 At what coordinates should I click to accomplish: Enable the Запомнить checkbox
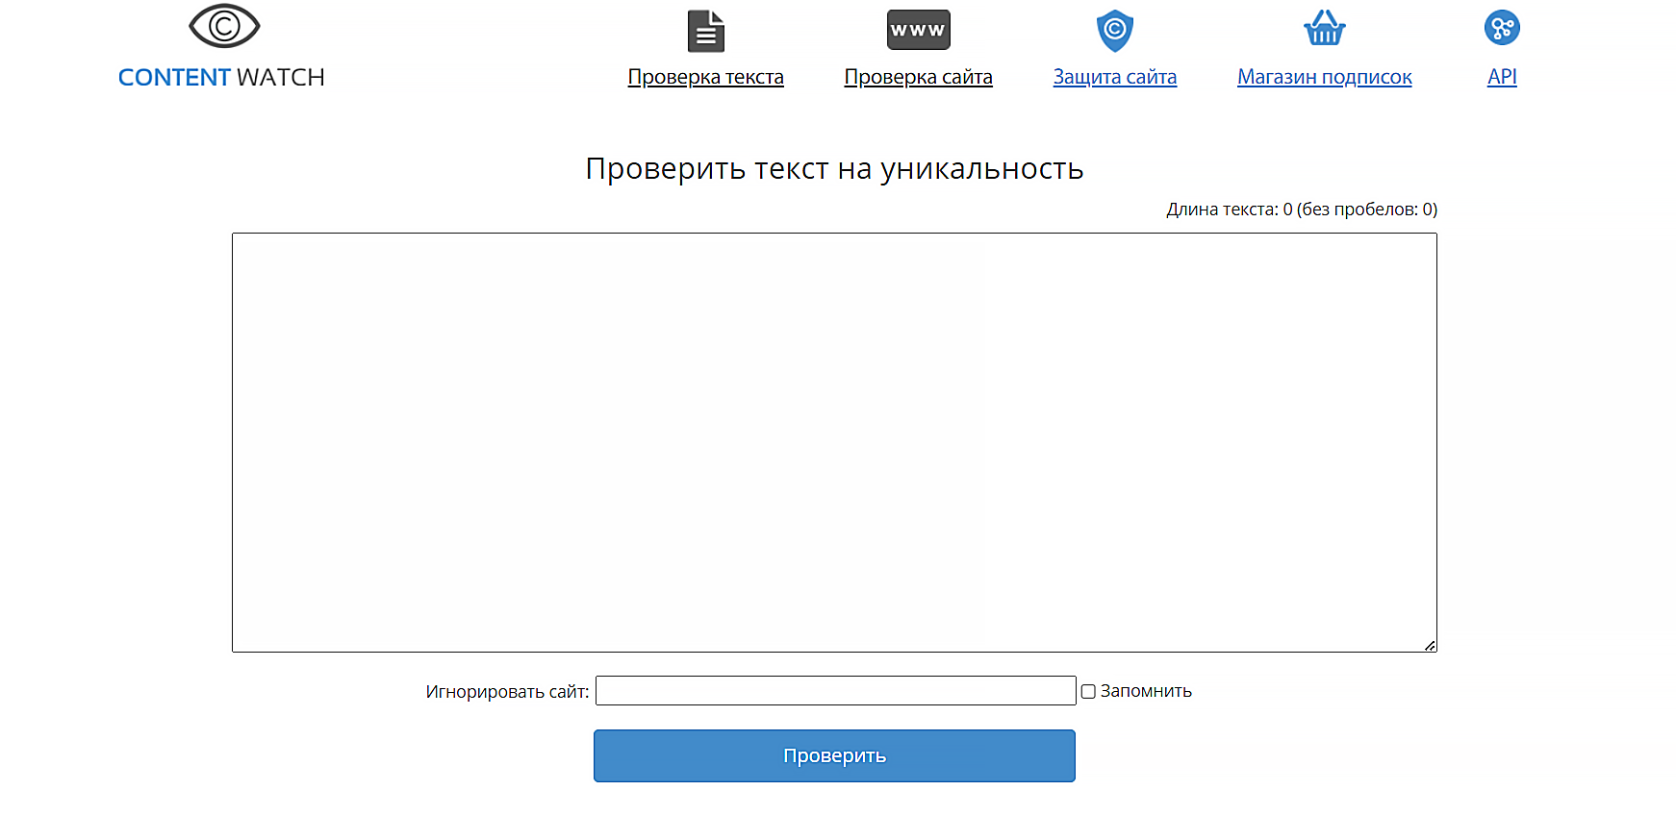point(1088,691)
